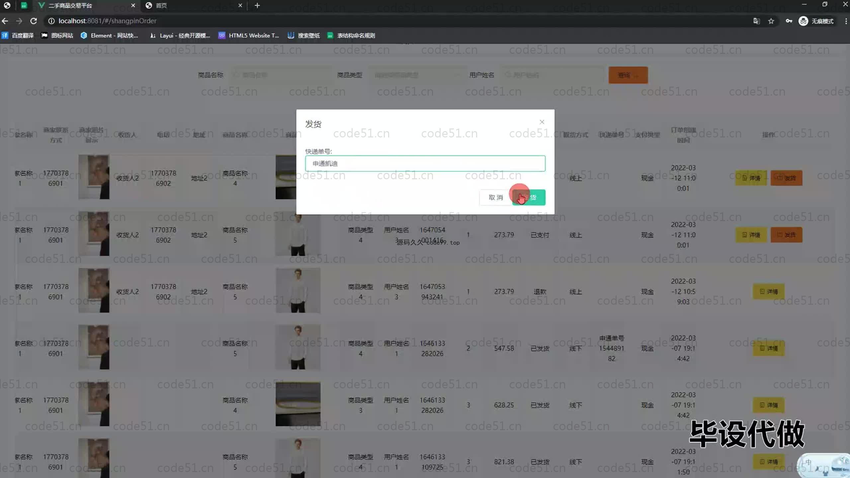Click the 商品名称 search field
The height and width of the screenshot is (478, 850).
281,75
